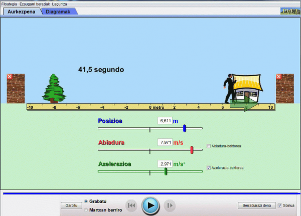This screenshot has width=301, height=216.
Task: Uncheck the Azelerazio-bektorea checkbox
Action: point(209,167)
